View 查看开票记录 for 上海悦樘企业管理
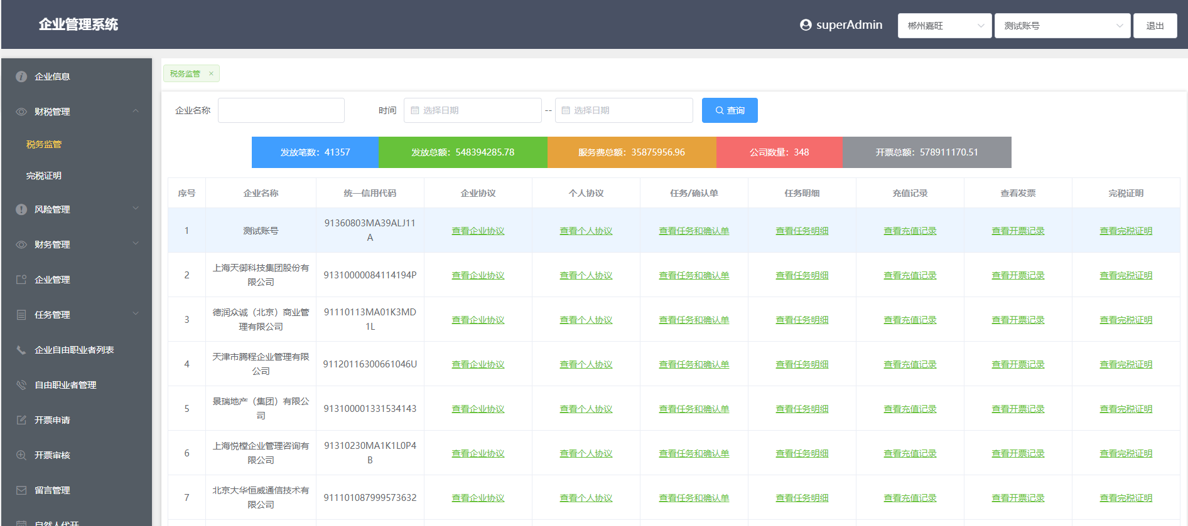 pos(1018,453)
